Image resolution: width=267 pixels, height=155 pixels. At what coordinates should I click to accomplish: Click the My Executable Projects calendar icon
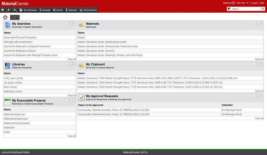7,102
